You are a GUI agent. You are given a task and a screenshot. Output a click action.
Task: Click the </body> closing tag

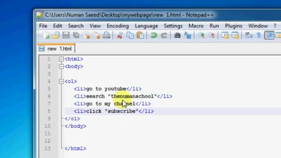coord(75,126)
